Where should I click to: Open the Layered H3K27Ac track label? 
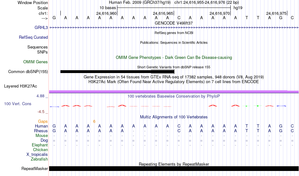click(x=20, y=86)
